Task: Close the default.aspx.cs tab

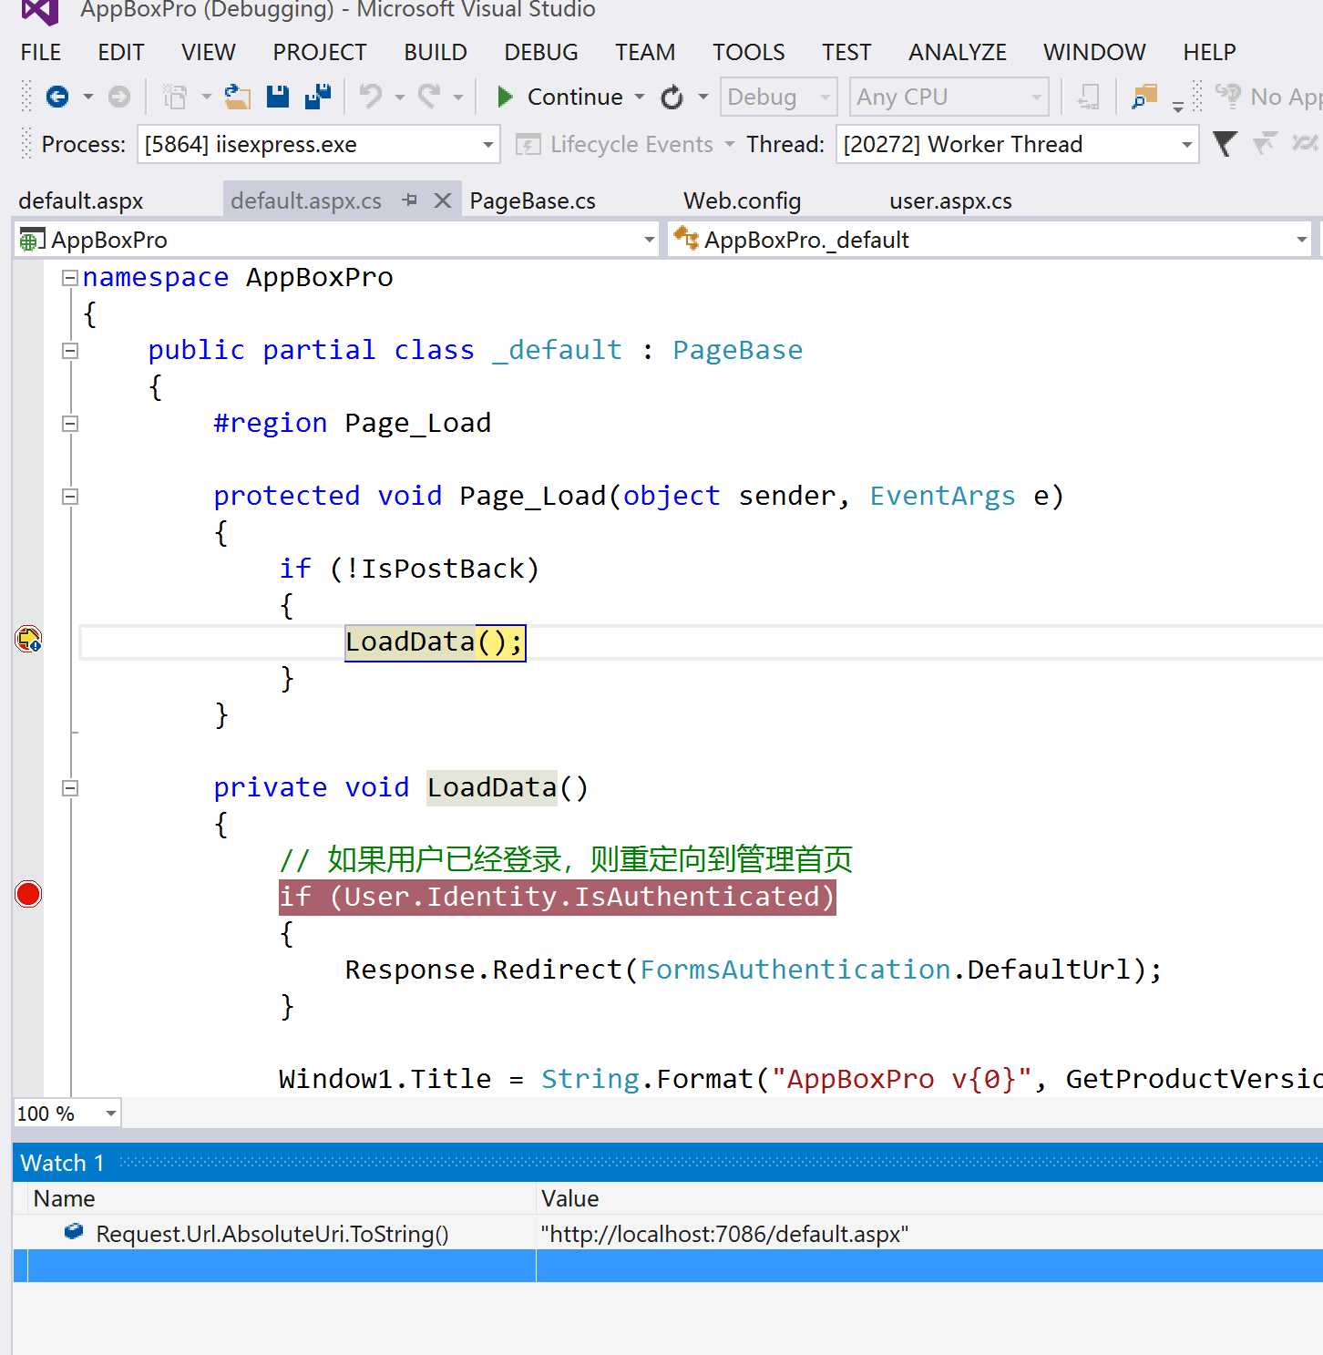Action: click(443, 200)
